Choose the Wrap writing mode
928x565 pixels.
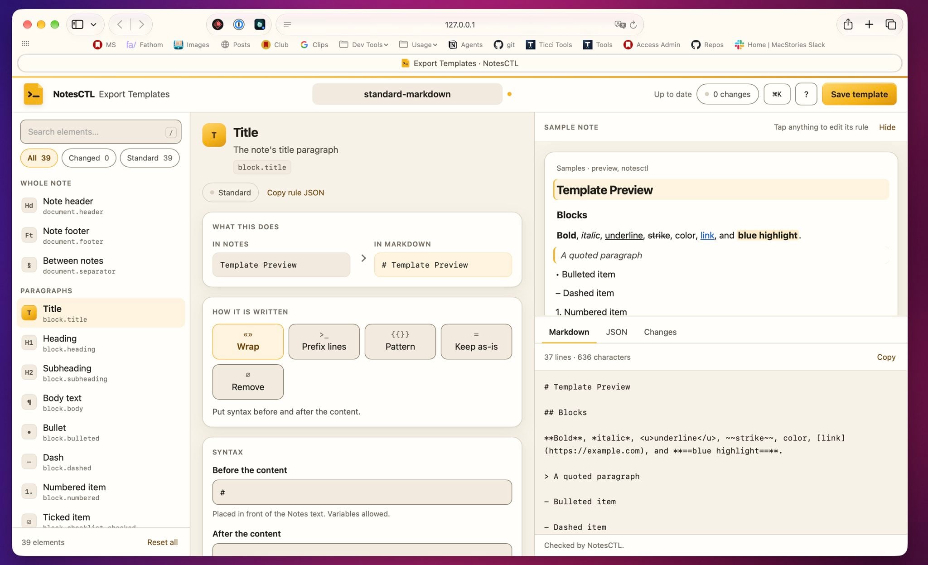248,342
